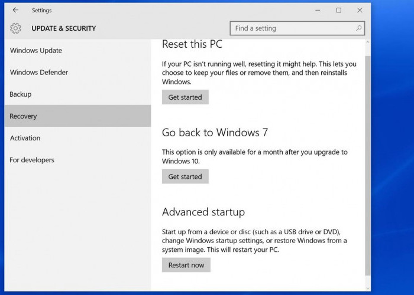Click the magnifier icon in search box
Image resolution: width=414 pixels, height=295 pixels.
click(358, 28)
